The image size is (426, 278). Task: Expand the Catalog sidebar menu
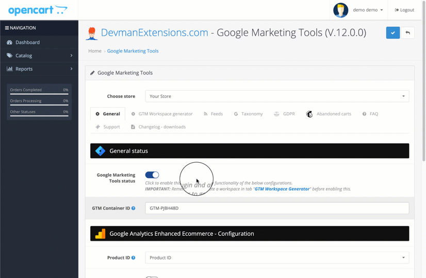39,56
